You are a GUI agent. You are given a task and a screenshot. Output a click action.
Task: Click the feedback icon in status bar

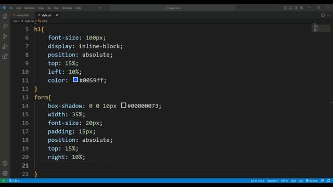coord(322,181)
